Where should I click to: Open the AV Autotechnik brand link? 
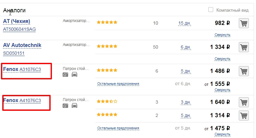22,45
